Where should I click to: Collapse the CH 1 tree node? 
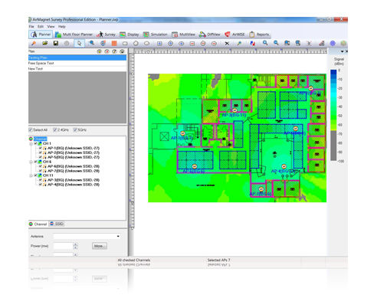(31, 143)
